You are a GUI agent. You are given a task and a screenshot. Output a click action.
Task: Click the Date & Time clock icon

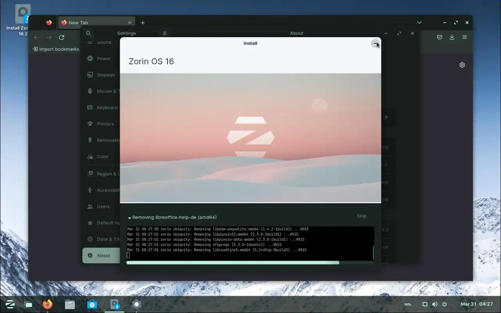pyautogui.click(x=90, y=239)
